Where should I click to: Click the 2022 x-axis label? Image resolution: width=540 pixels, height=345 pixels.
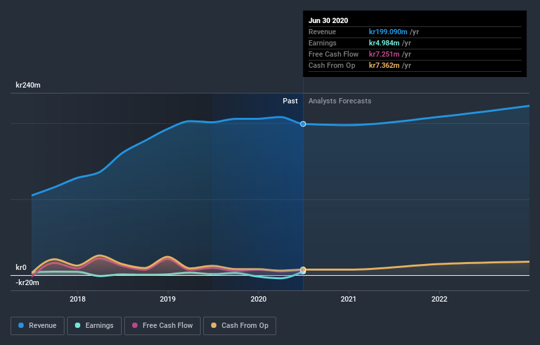[439, 299]
